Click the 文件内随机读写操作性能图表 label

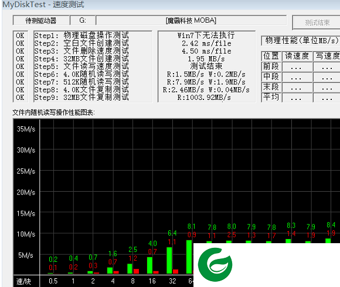[x=53, y=112]
